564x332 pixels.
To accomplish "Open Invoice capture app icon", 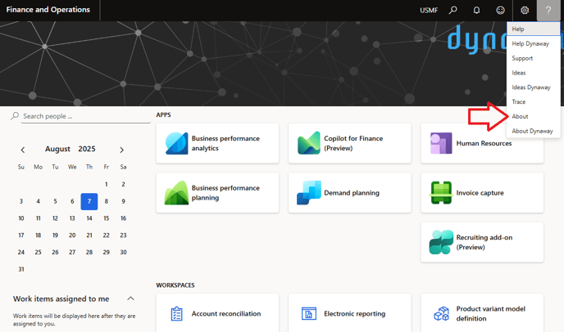I will pos(441,193).
